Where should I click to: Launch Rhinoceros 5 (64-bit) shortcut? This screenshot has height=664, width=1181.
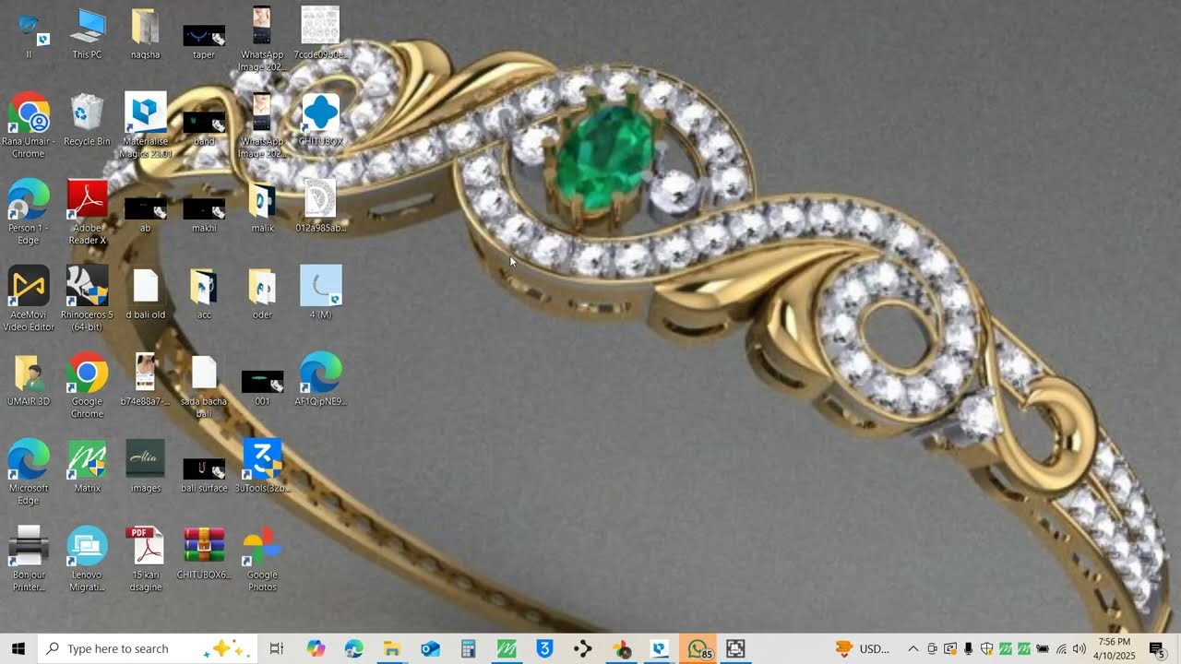point(87,300)
